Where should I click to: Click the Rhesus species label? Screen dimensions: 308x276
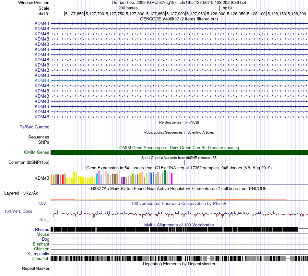(42, 229)
